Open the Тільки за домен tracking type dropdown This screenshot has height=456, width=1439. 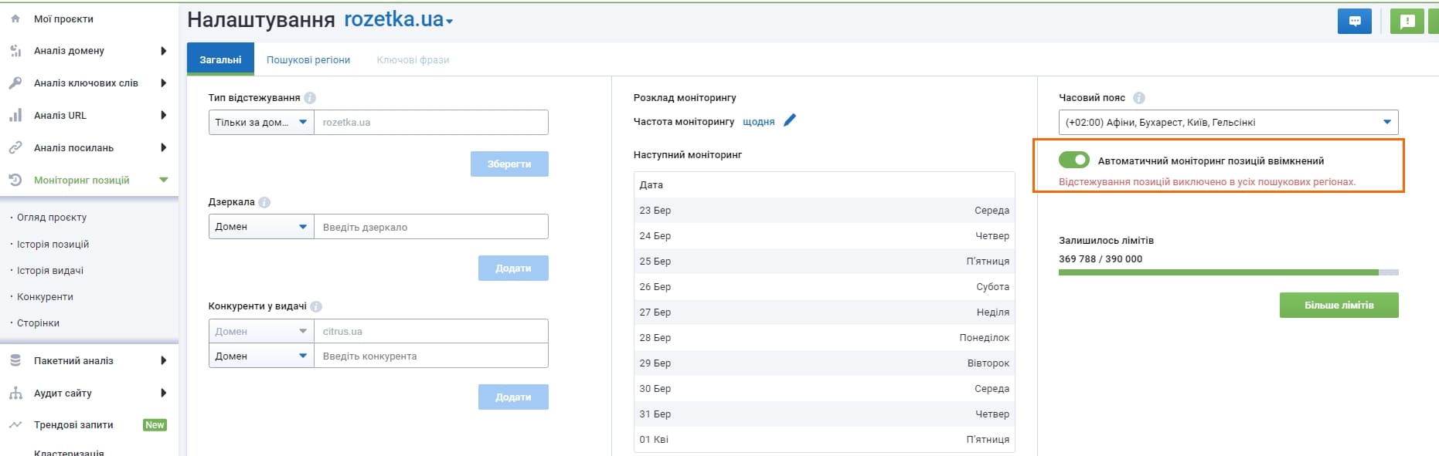pyautogui.click(x=261, y=123)
